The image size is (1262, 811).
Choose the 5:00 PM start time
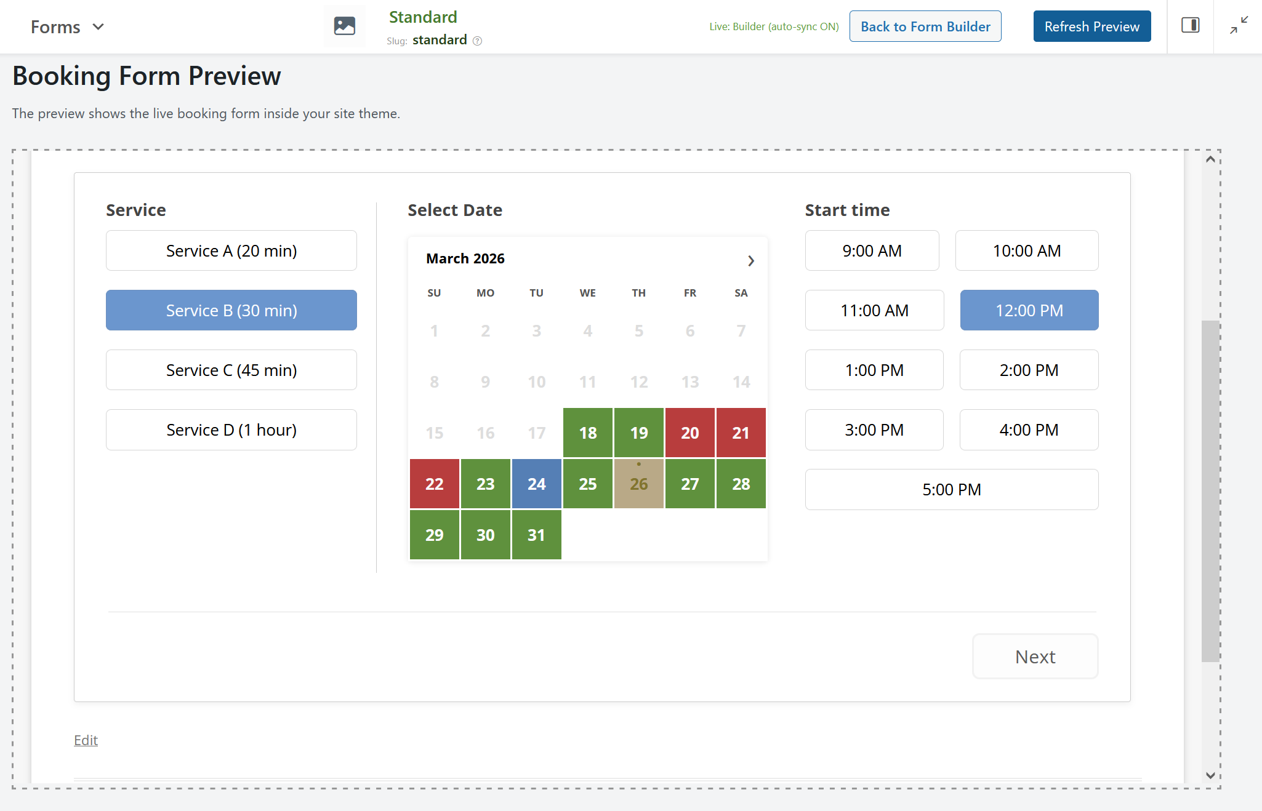(x=951, y=489)
